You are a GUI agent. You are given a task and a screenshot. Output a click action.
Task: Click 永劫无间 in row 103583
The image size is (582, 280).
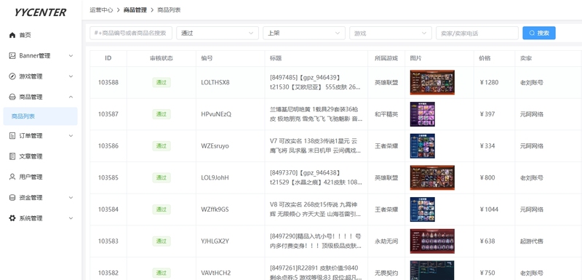coord(386,241)
